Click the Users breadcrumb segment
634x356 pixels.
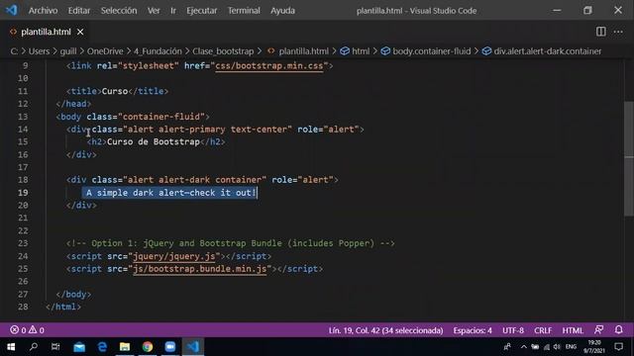click(39, 51)
